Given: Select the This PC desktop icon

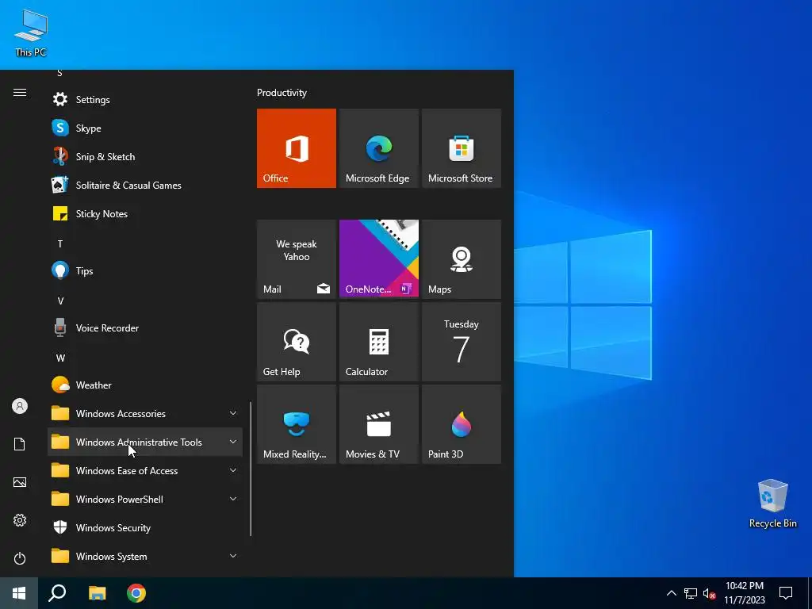Looking at the screenshot, I should click(x=31, y=33).
